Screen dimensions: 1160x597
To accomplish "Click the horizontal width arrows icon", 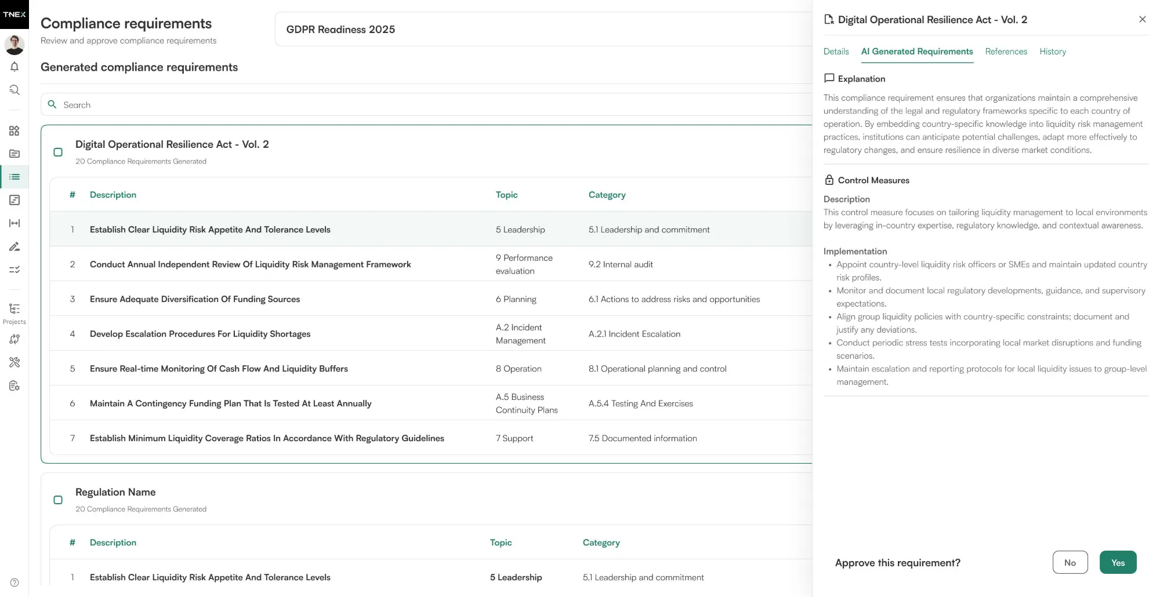I will tap(14, 223).
